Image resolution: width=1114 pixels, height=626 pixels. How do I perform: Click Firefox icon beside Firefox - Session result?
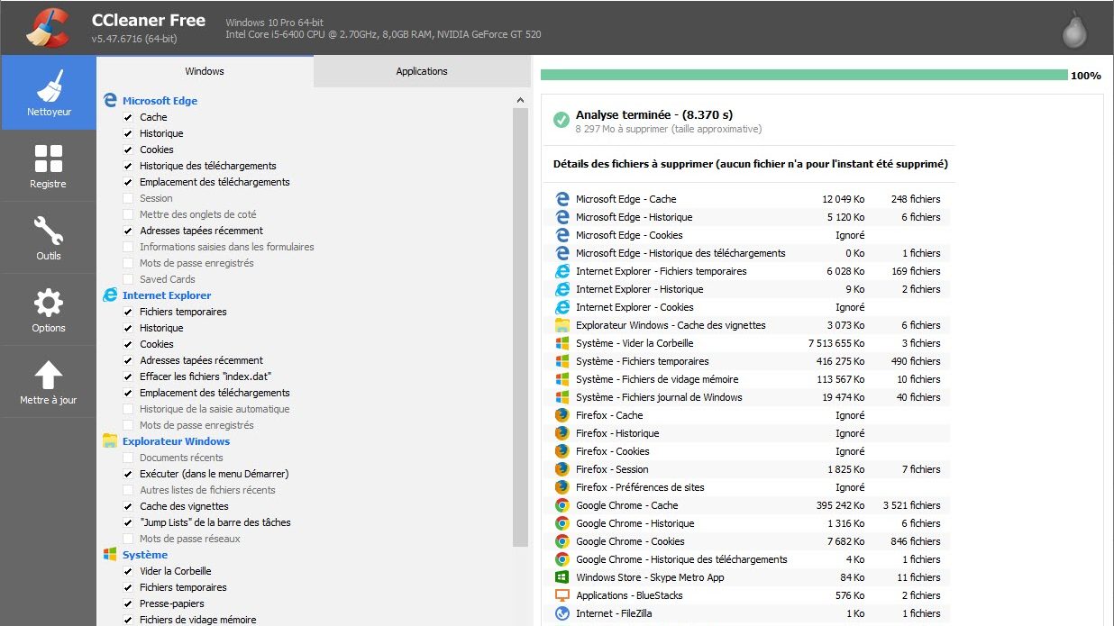(562, 469)
